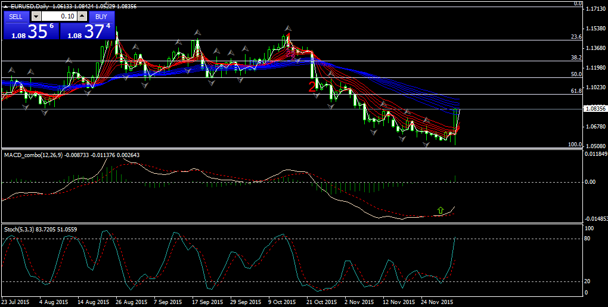Click date label 17 Sep 2015
The width and height of the screenshot is (608, 307).
coord(208,302)
